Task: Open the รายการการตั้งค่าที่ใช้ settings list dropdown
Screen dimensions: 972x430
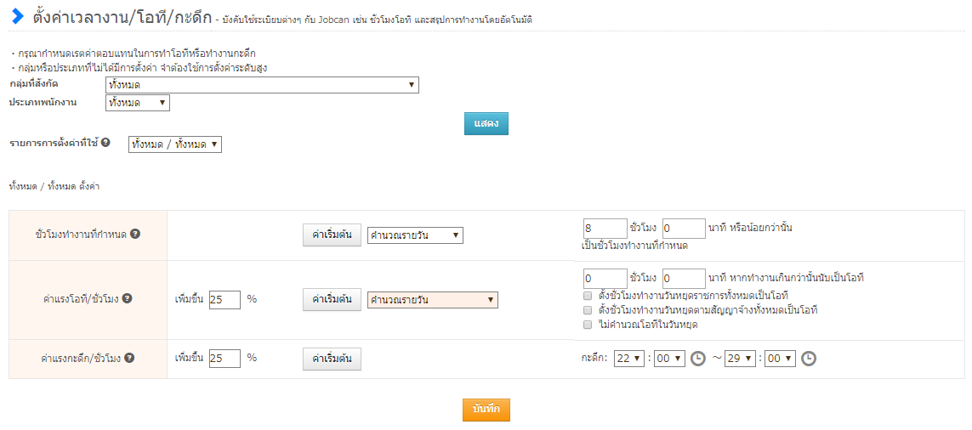Action: (174, 144)
